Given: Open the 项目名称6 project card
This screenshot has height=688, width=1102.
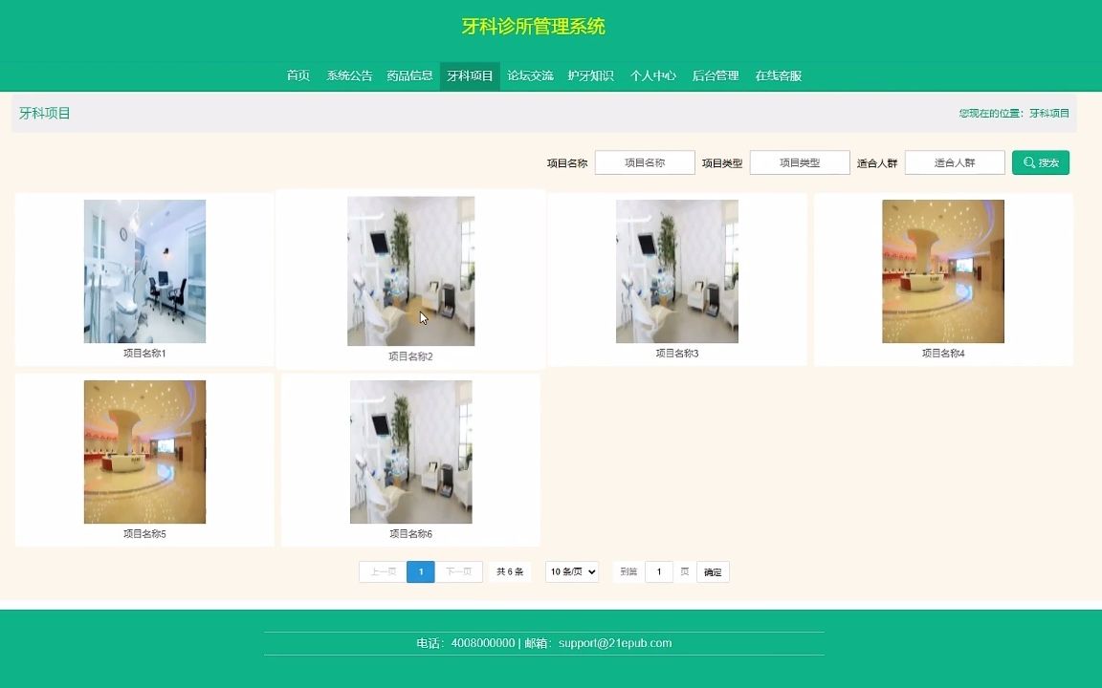Looking at the screenshot, I should [410, 451].
